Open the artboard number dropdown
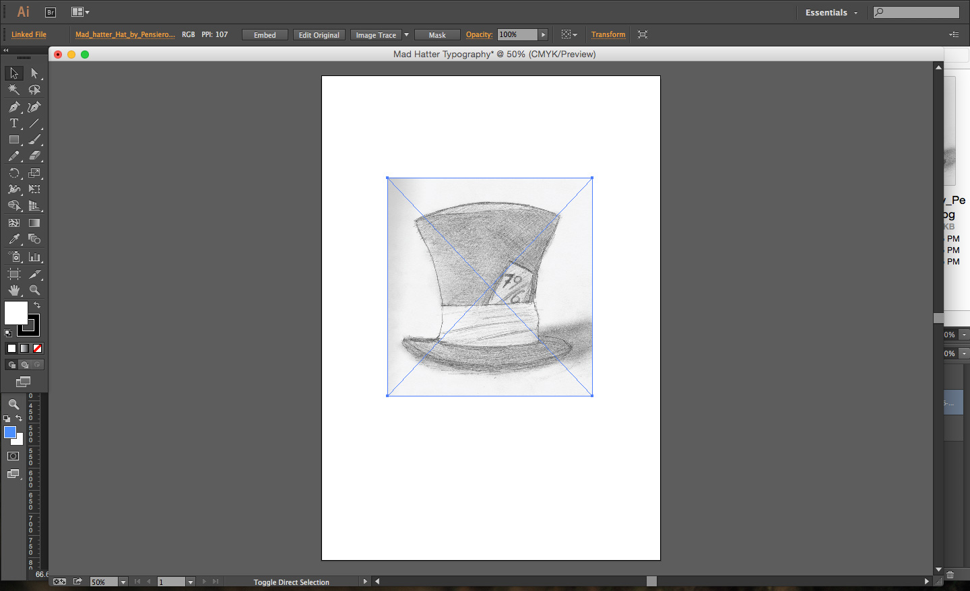 point(191,582)
